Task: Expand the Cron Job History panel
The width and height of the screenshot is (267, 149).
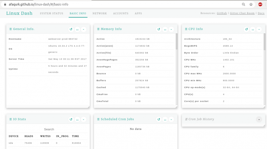Action: coord(259,119)
